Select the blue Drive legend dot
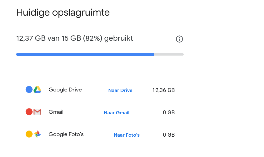The width and height of the screenshot is (264, 157). coord(29,90)
